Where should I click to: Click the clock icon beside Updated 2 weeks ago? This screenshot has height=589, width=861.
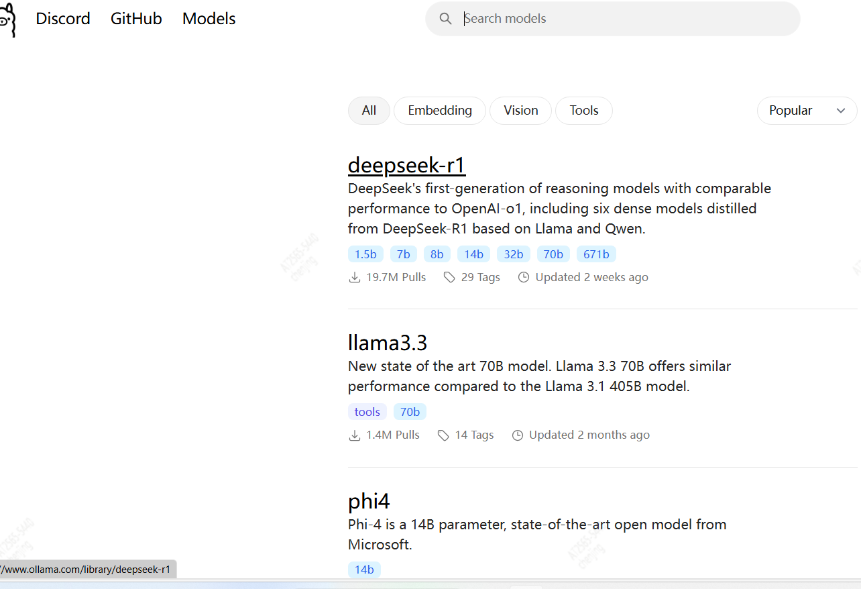pyautogui.click(x=524, y=278)
